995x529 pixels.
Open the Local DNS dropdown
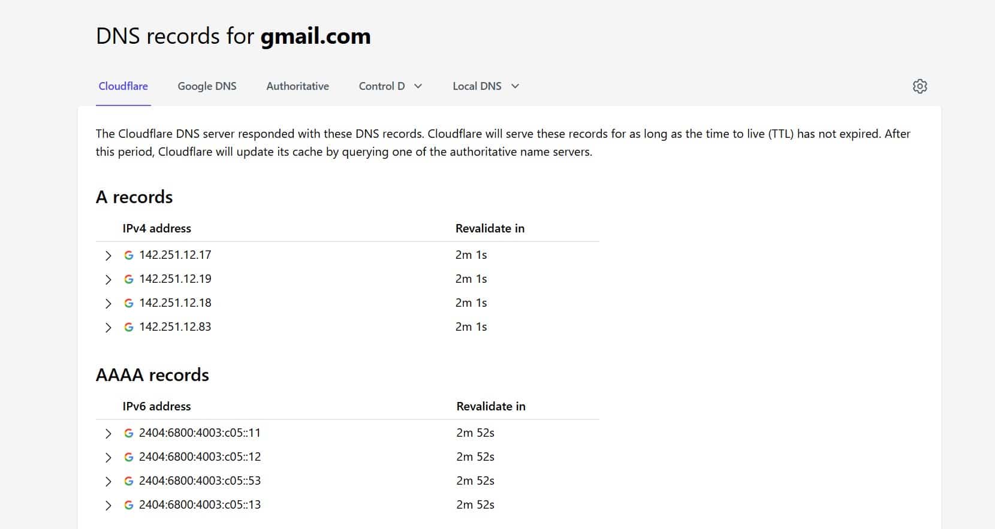486,86
